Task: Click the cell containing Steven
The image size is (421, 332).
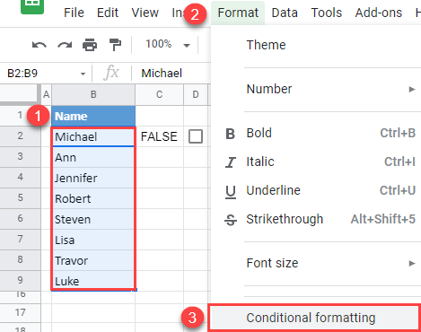Action: point(93,219)
